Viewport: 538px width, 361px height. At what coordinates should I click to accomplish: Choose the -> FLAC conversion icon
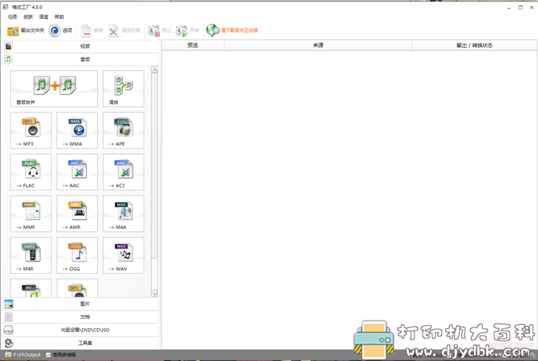31,172
